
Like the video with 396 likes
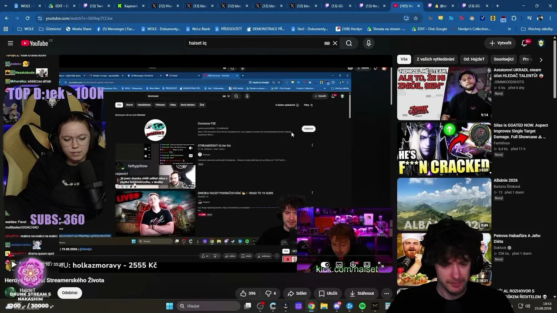[248, 293]
